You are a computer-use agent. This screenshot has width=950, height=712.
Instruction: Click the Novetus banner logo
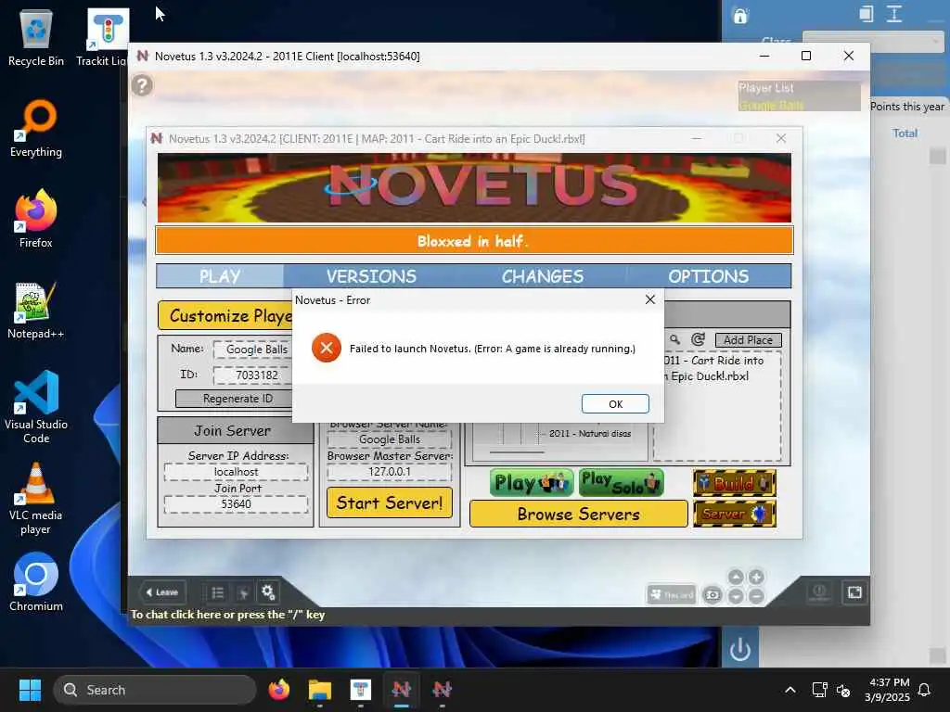[474, 187]
